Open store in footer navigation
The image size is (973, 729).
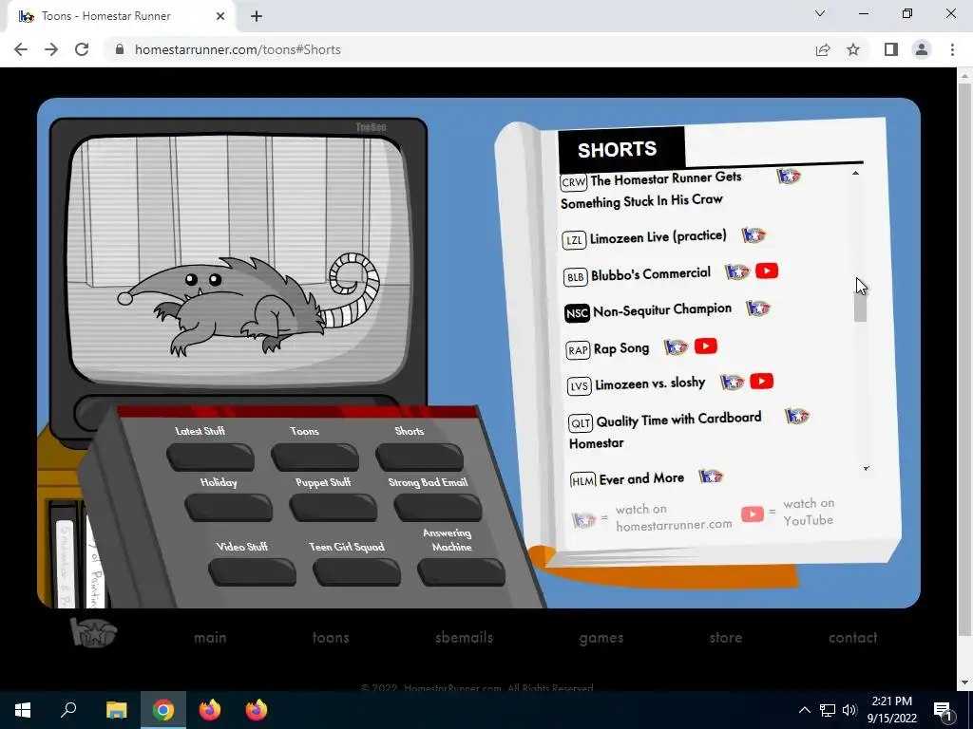click(725, 638)
